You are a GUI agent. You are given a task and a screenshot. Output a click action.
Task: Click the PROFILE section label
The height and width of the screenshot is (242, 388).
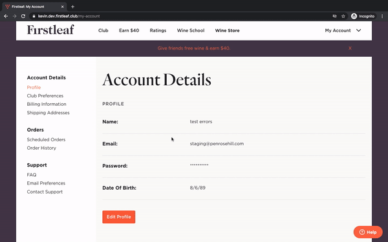pos(113,104)
